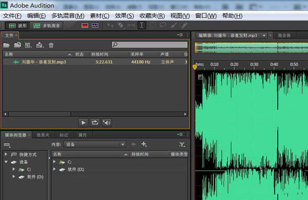Open the 视图(V) menu
The height and width of the screenshot is (200, 308).
coord(180,16)
